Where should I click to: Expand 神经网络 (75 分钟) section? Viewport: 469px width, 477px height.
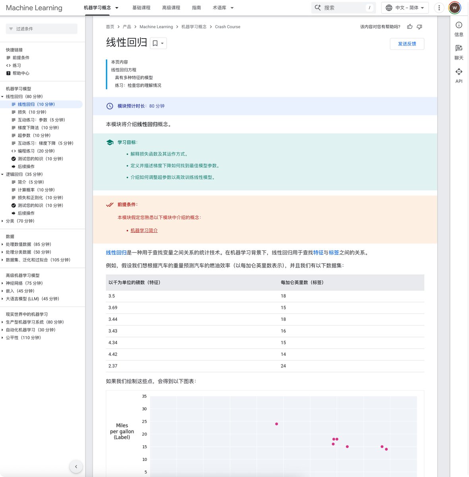(x=2, y=283)
